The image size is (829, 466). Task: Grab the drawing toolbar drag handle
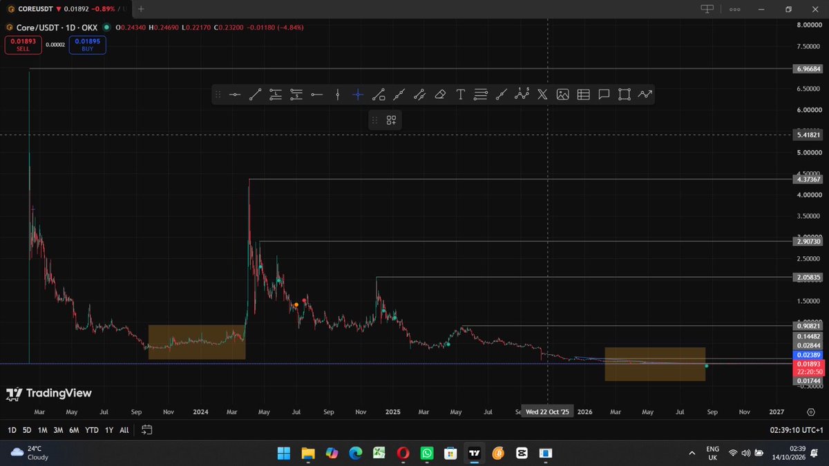(x=218, y=95)
